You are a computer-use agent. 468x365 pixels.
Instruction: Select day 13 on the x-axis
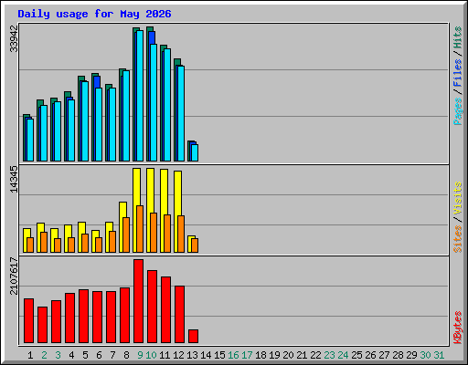[x=192, y=355]
